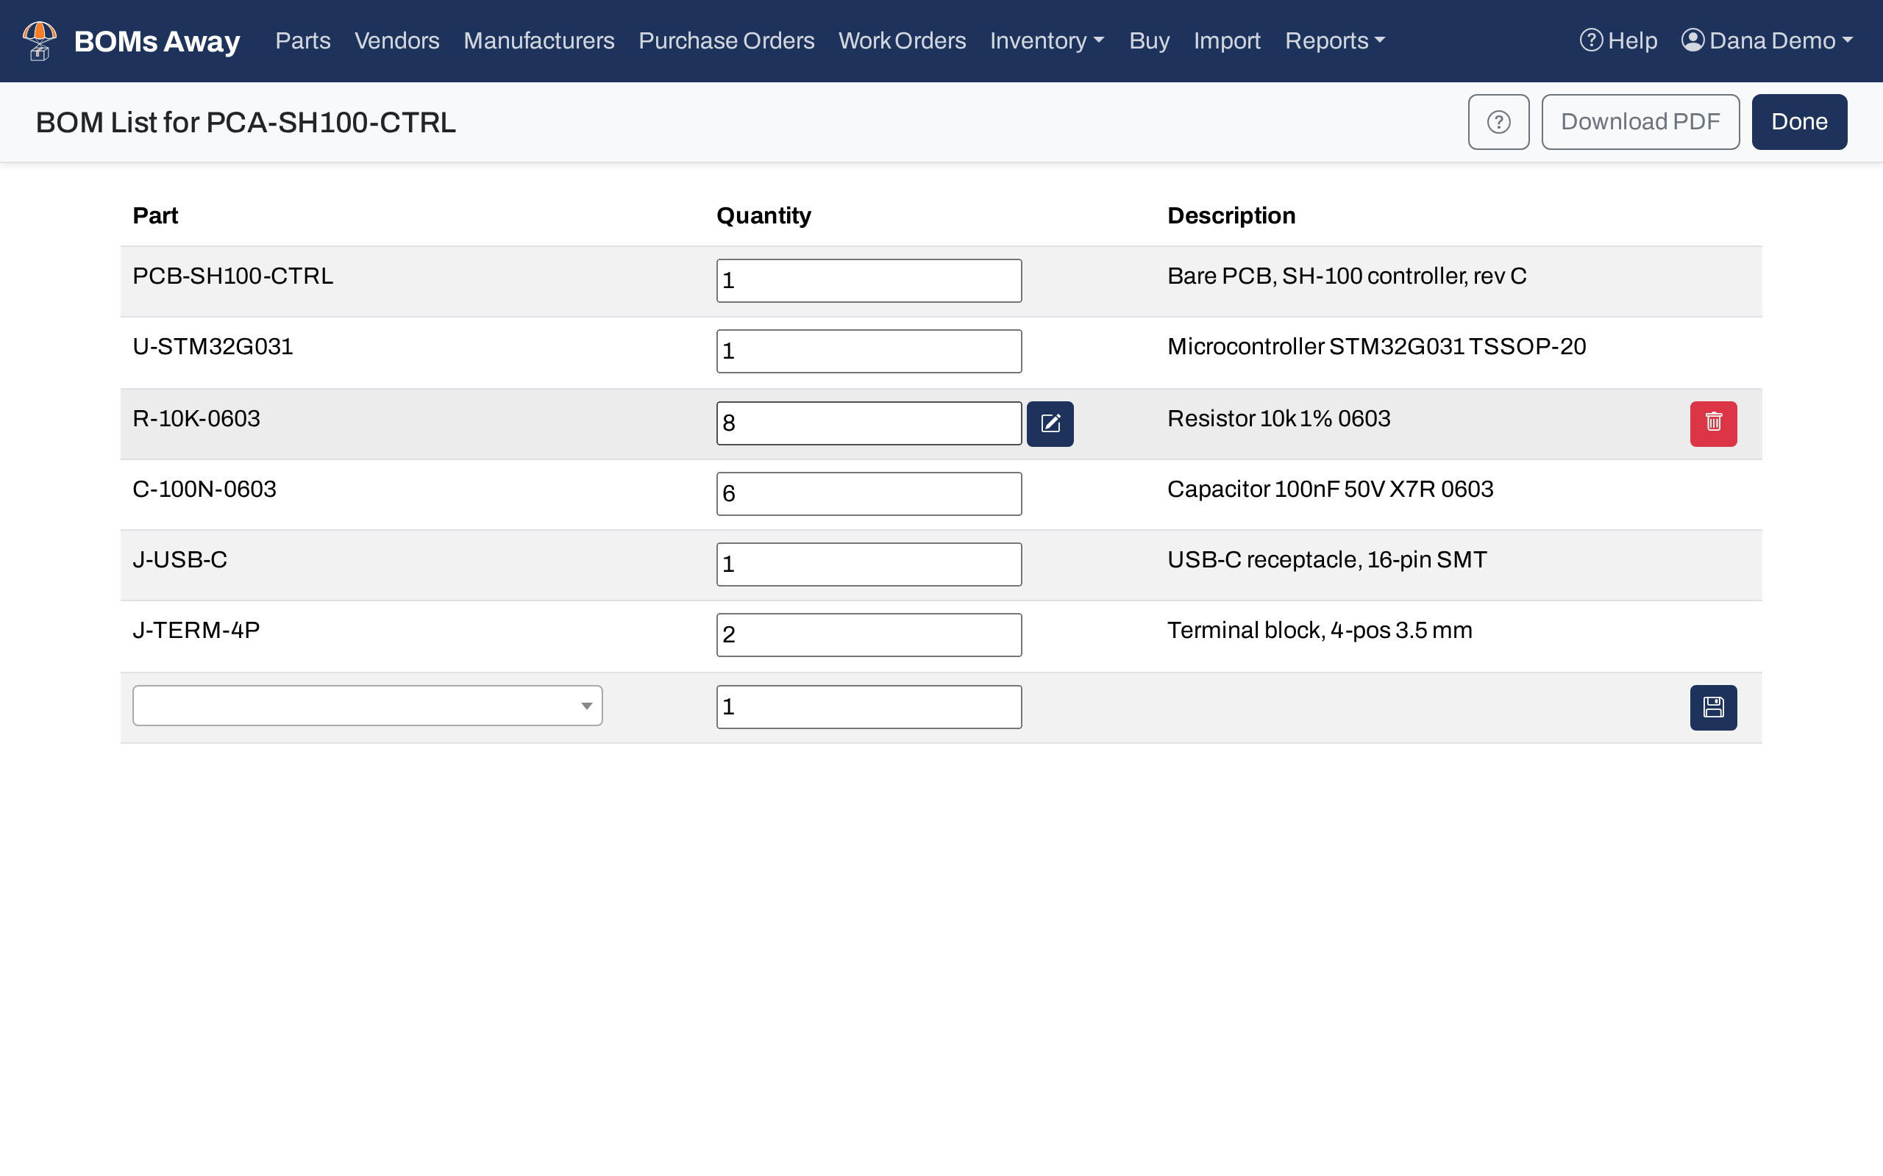Image resolution: width=1883 pixels, height=1176 pixels.
Task: Focus quantity field for PCB-SH100-CTRL
Action: pyautogui.click(x=869, y=281)
